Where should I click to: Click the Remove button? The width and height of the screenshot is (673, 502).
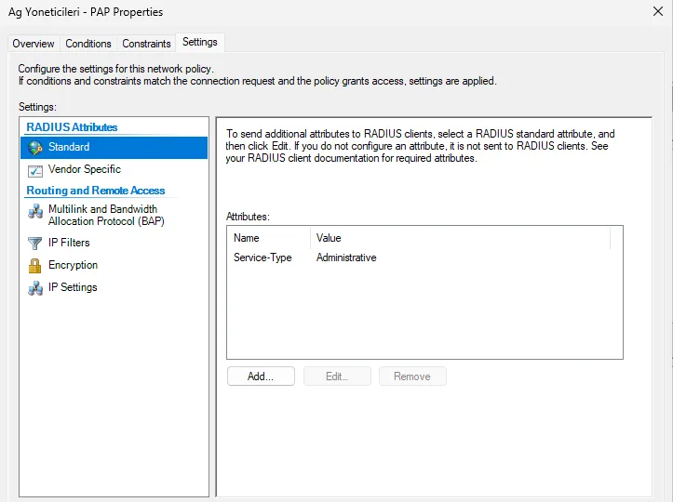click(x=412, y=376)
